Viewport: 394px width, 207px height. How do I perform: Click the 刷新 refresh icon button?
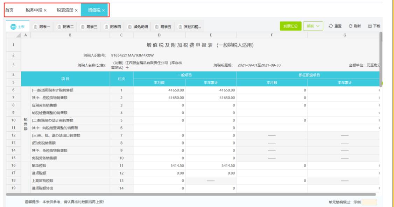[354, 26]
